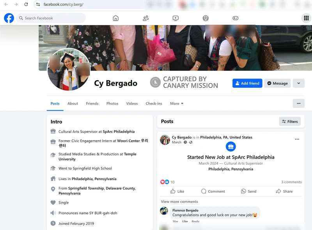Expand the More tab dropdown
The image size is (312, 230).
pyautogui.click(x=177, y=103)
